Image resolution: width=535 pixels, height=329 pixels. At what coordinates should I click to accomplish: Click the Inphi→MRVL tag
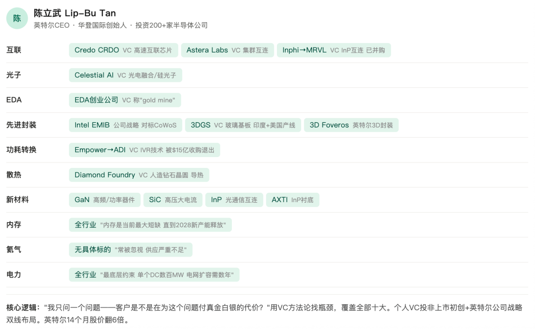(334, 50)
